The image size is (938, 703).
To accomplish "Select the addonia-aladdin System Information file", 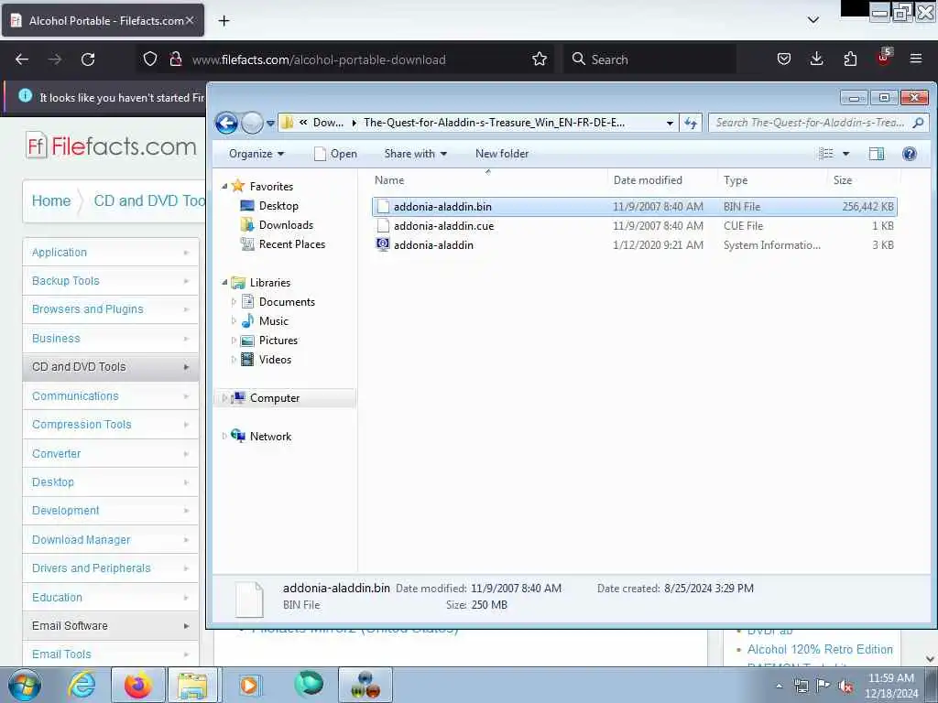I will click(x=634, y=245).
